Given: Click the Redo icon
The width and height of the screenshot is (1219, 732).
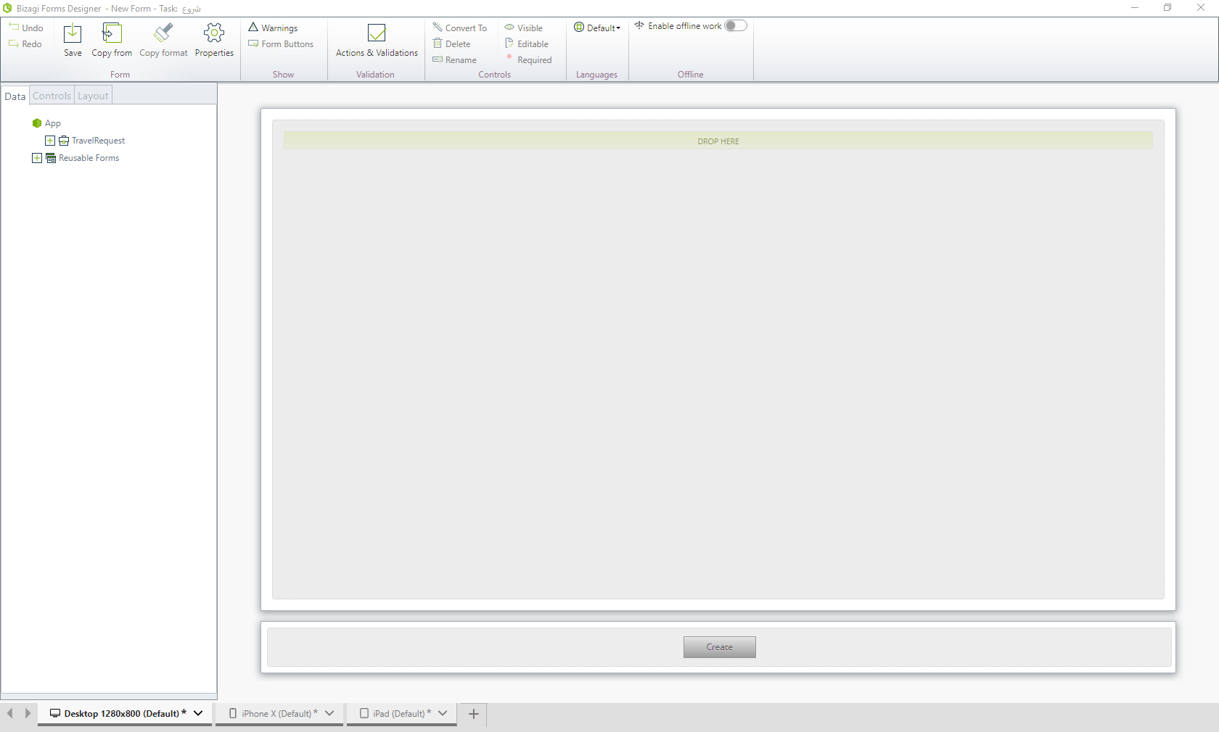Looking at the screenshot, I should coord(14,43).
